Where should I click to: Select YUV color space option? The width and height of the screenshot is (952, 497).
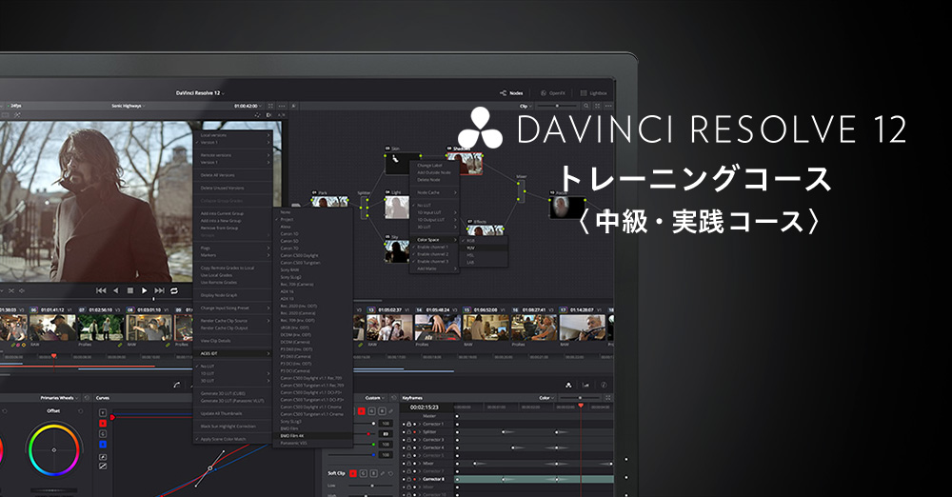pos(471,248)
